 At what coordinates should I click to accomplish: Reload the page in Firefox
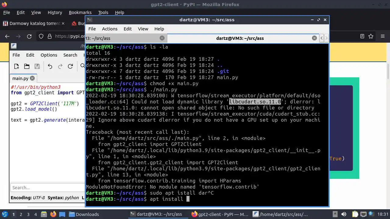click(29, 36)
